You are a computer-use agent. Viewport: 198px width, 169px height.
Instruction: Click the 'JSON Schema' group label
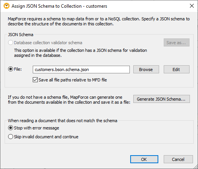[20, 35]
